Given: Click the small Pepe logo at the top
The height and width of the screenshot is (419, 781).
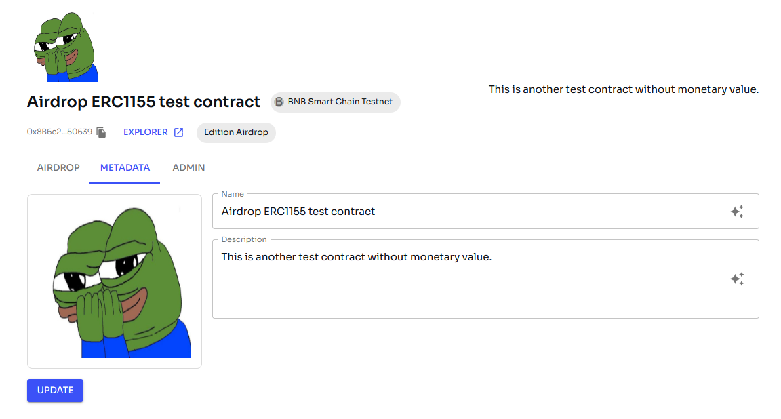Looking at the screenshot, I should [x=66, y=47].
